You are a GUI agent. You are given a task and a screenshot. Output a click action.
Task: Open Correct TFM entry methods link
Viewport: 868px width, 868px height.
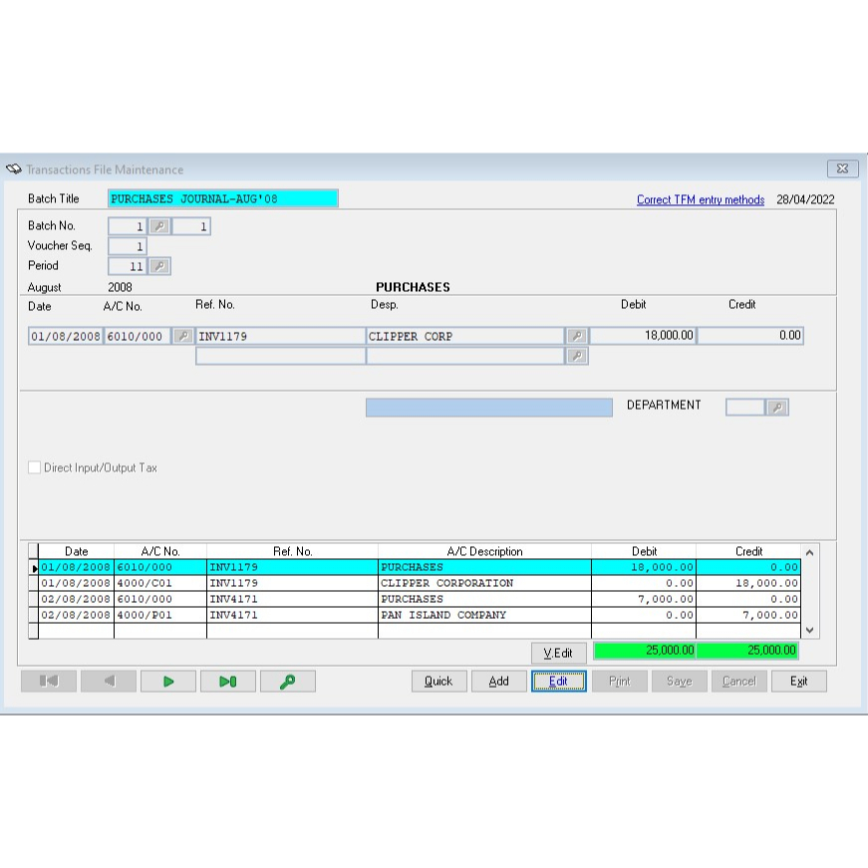click(x=700, y=199)
